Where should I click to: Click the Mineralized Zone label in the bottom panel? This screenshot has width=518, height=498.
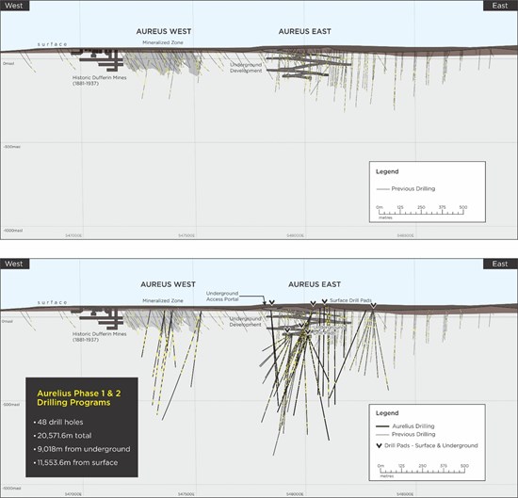coord(163,301)
